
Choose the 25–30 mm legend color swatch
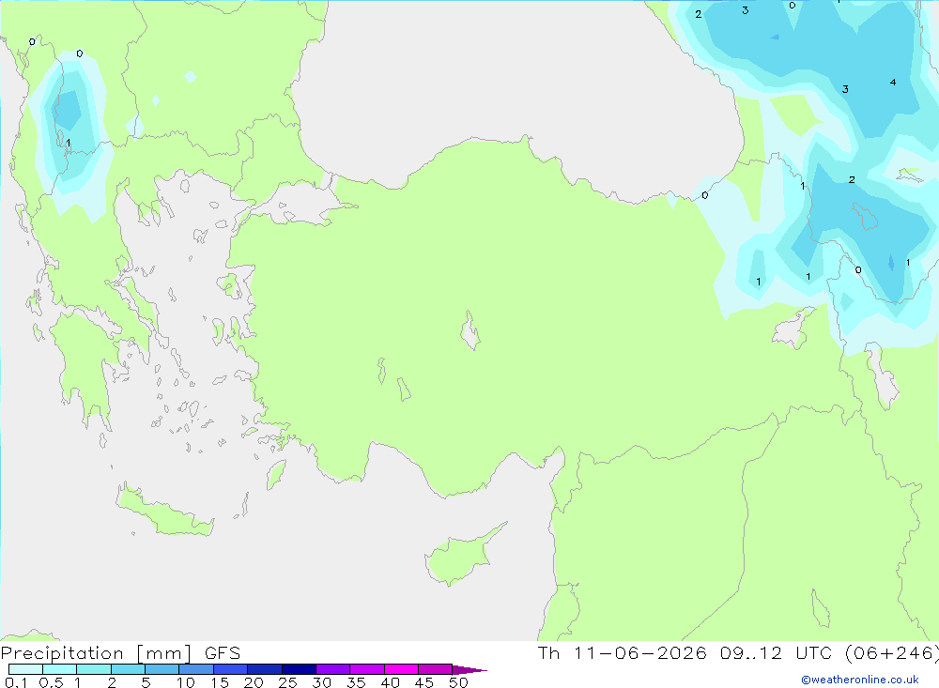299,669
